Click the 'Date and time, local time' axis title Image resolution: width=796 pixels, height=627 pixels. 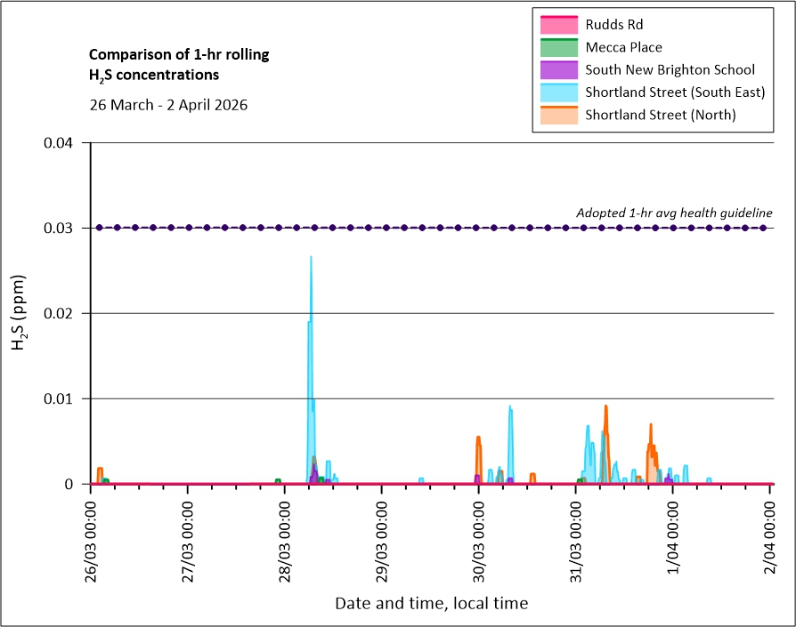pos(431,604)
